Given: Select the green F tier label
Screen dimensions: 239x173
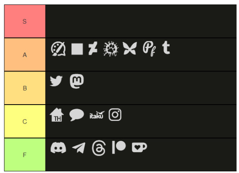Looking at the screenshot, I should pyautogui.click(x=25, y=155).
